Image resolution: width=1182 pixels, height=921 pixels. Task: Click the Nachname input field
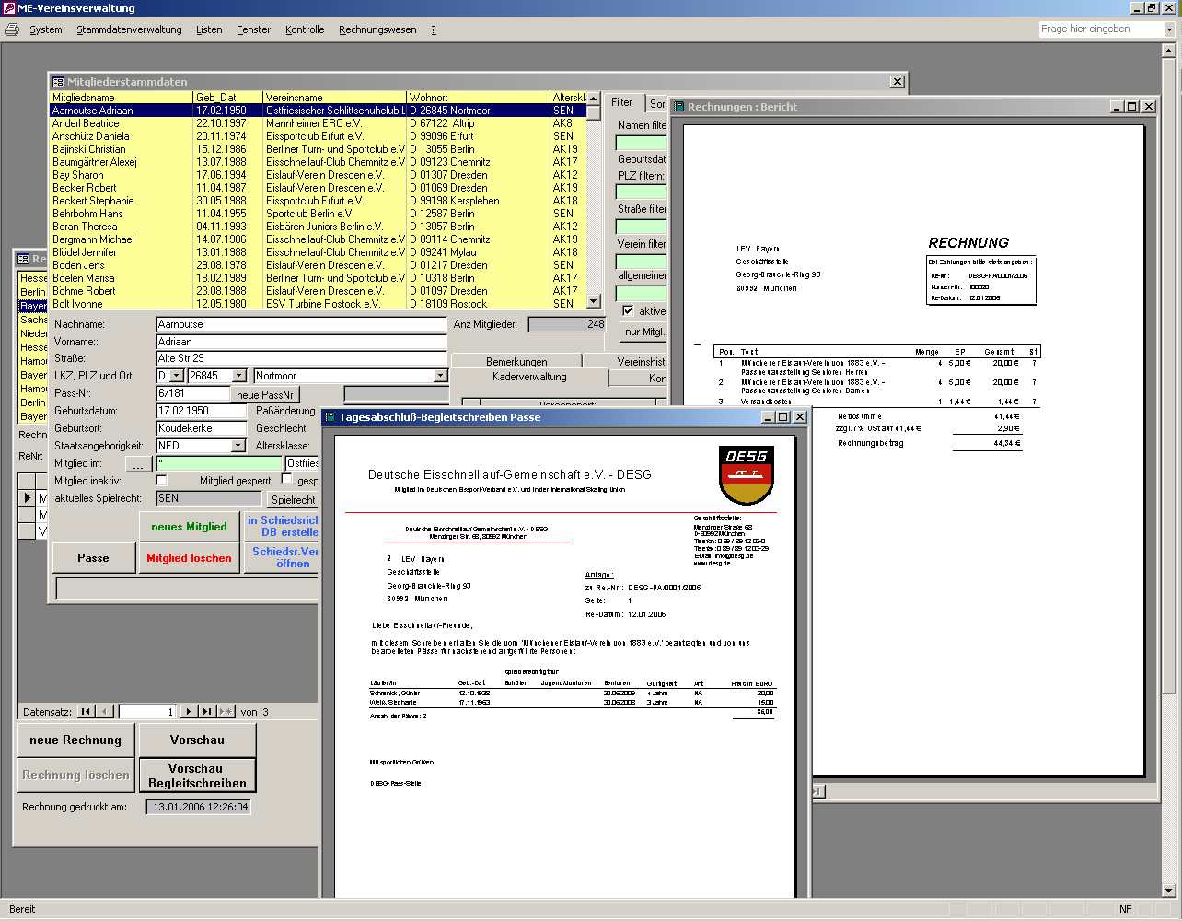click(301, 324)
